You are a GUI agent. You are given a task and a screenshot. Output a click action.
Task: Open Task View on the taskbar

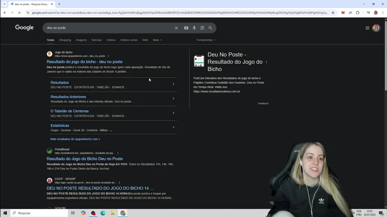tap(73, 213)
